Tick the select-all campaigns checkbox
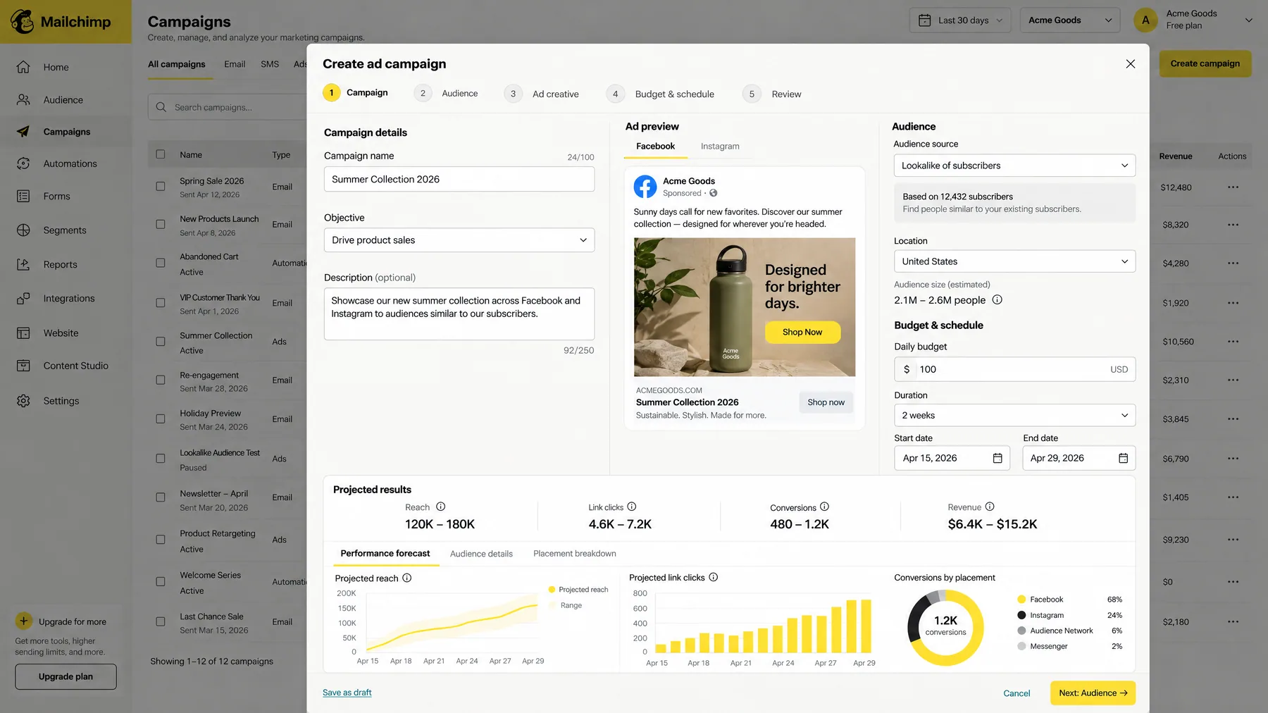The image size is (1268, 713). [x=161, y=154]
